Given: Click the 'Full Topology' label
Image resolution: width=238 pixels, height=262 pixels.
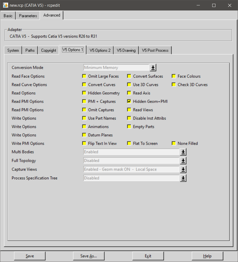Looking at the screenshot, I should (x=24, y=161).
